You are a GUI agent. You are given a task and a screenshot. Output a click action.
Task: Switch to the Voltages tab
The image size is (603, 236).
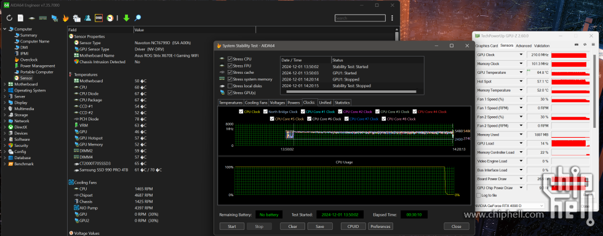[278, 103]
